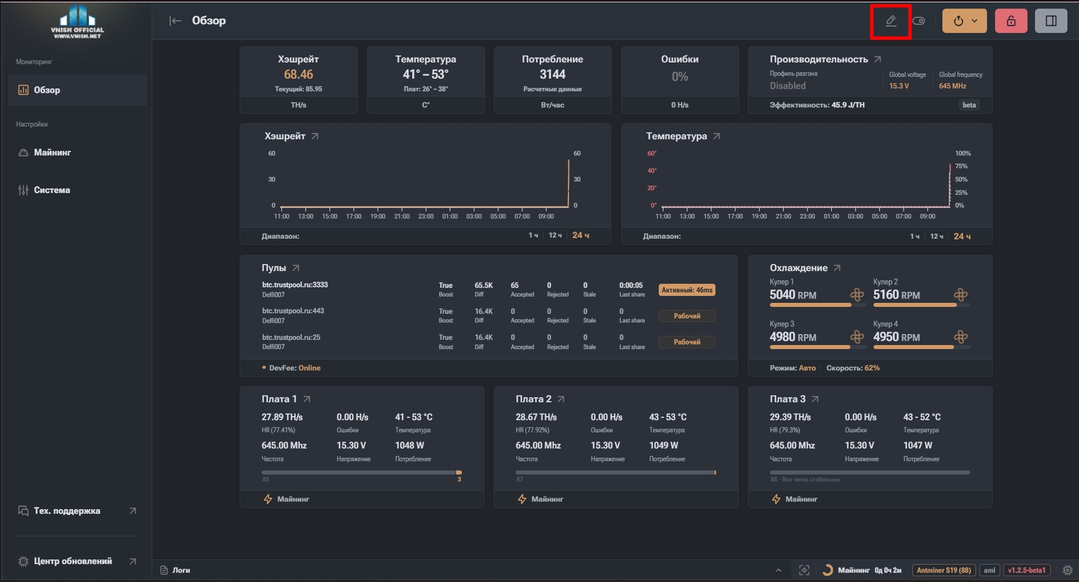This screenshot has height=582, width=1079.
Task: Expand the logs panel chevron
Action: pyautogui.click(x=779, y=570)
